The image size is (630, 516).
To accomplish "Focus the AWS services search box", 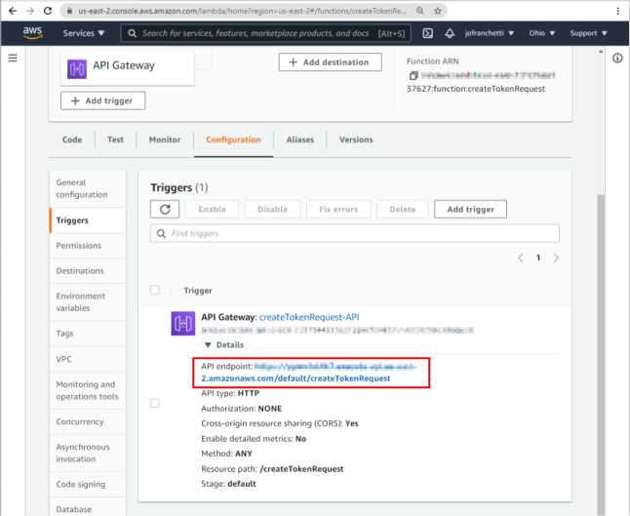I will (x=266, y=33).
